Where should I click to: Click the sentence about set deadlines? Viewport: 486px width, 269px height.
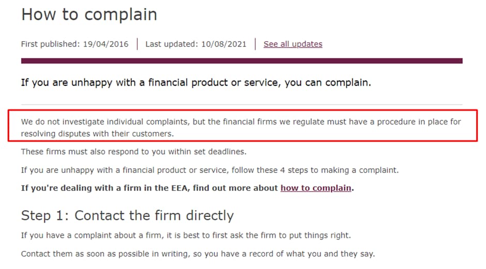[x=133, y=152]
